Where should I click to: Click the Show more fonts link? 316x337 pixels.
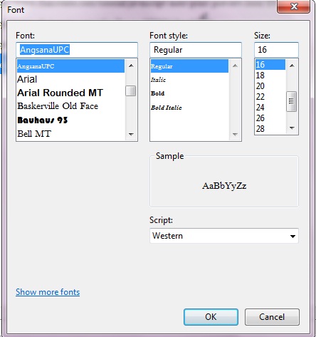tap(48, 292)
